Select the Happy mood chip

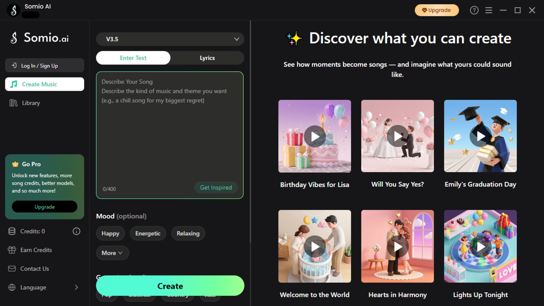[110, 233]
